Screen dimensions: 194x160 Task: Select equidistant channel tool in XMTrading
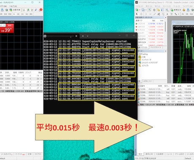click(159, 14)
